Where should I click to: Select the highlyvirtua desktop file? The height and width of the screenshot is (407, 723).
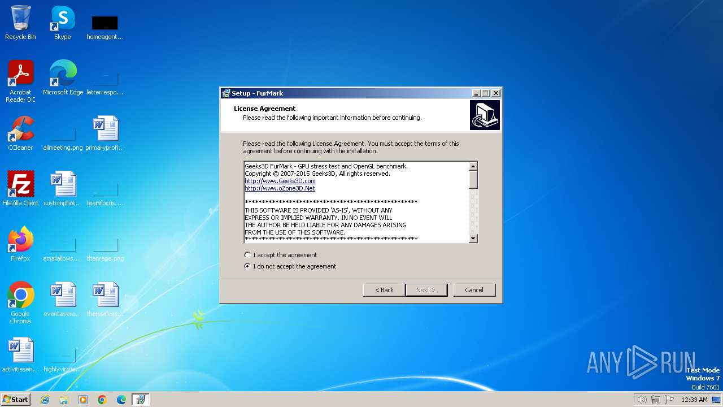click(x=63, y=360)
